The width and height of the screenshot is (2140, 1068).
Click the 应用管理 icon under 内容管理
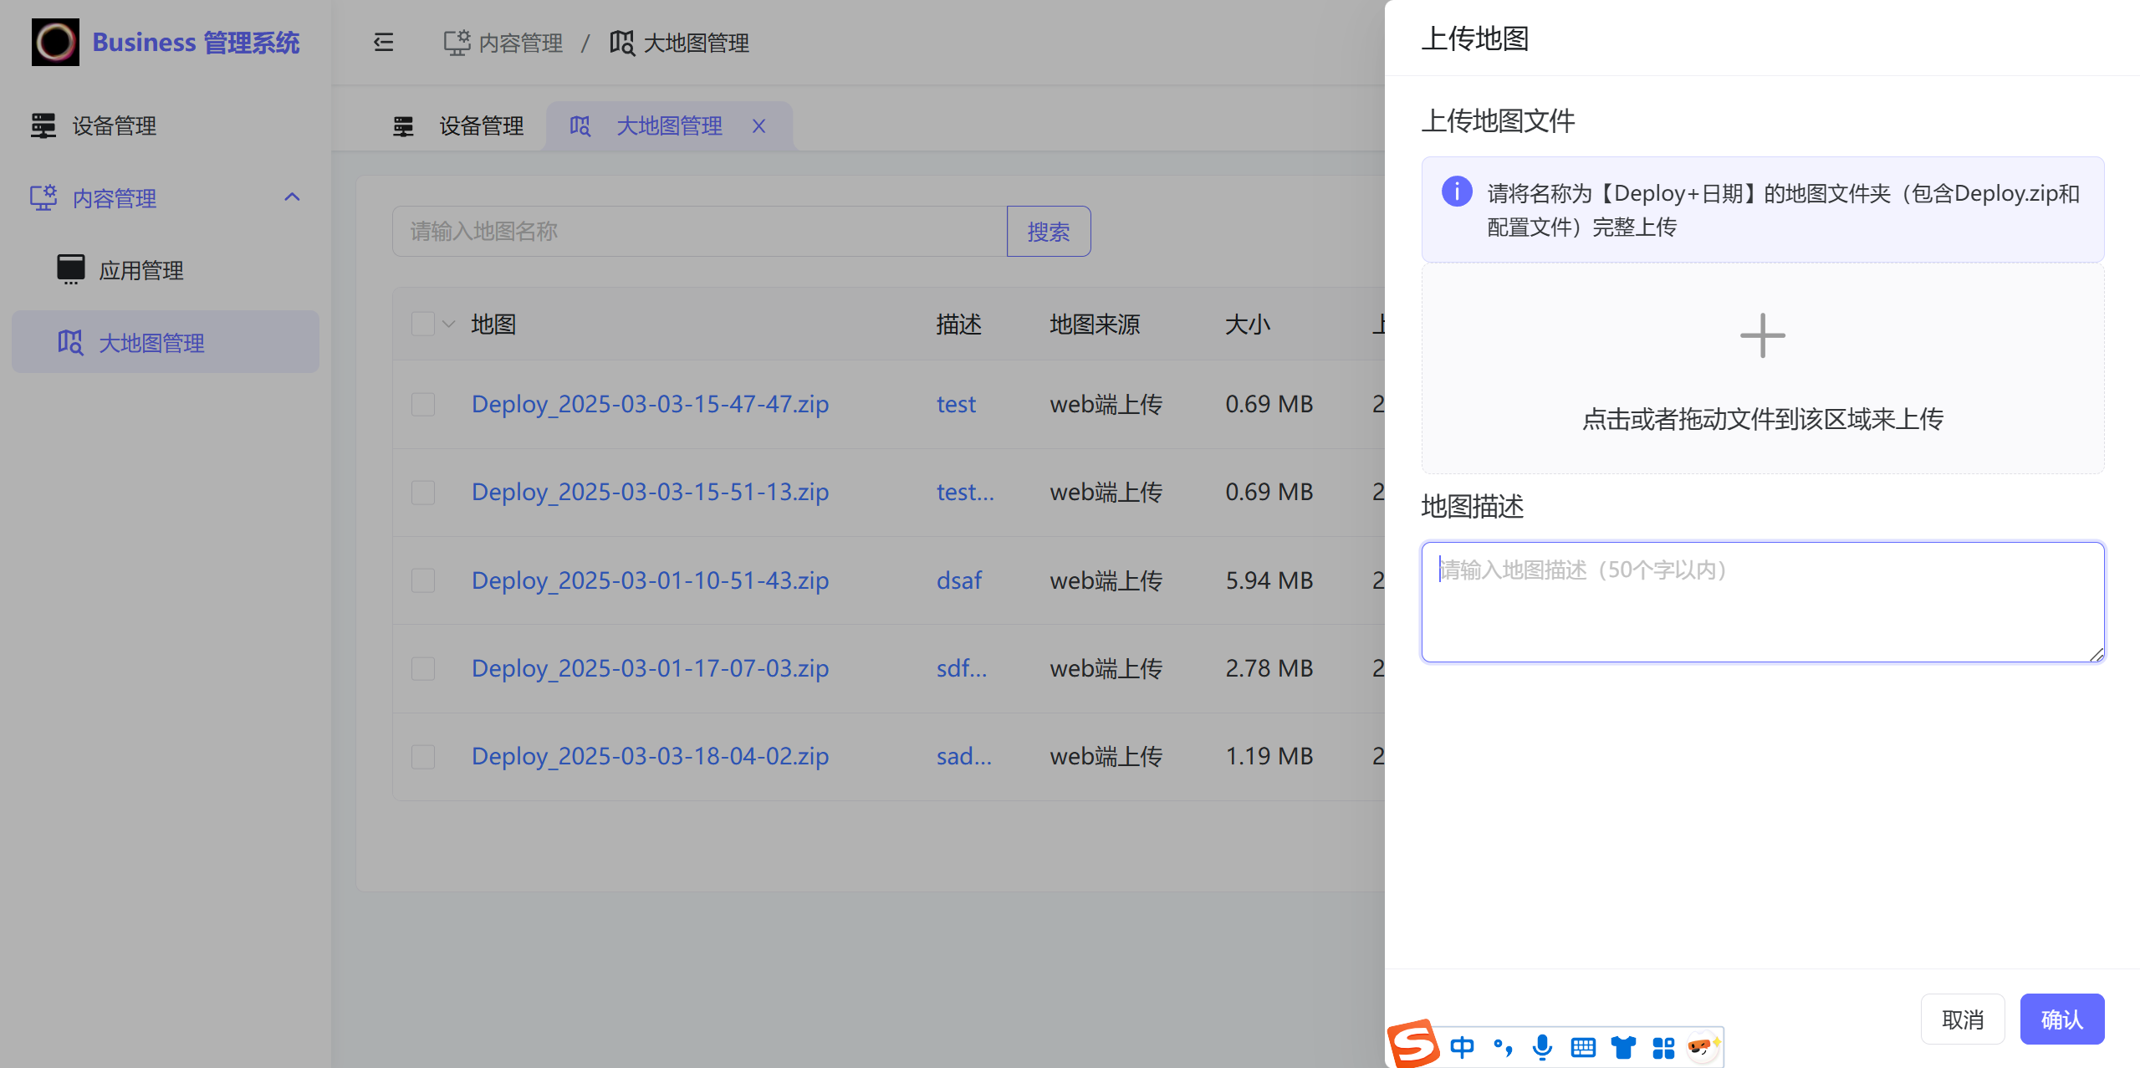pyautogui.click(x=70, y=268)
